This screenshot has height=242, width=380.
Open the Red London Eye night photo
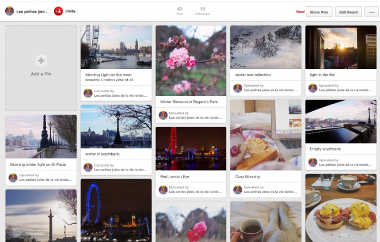[x=191, y=148]
